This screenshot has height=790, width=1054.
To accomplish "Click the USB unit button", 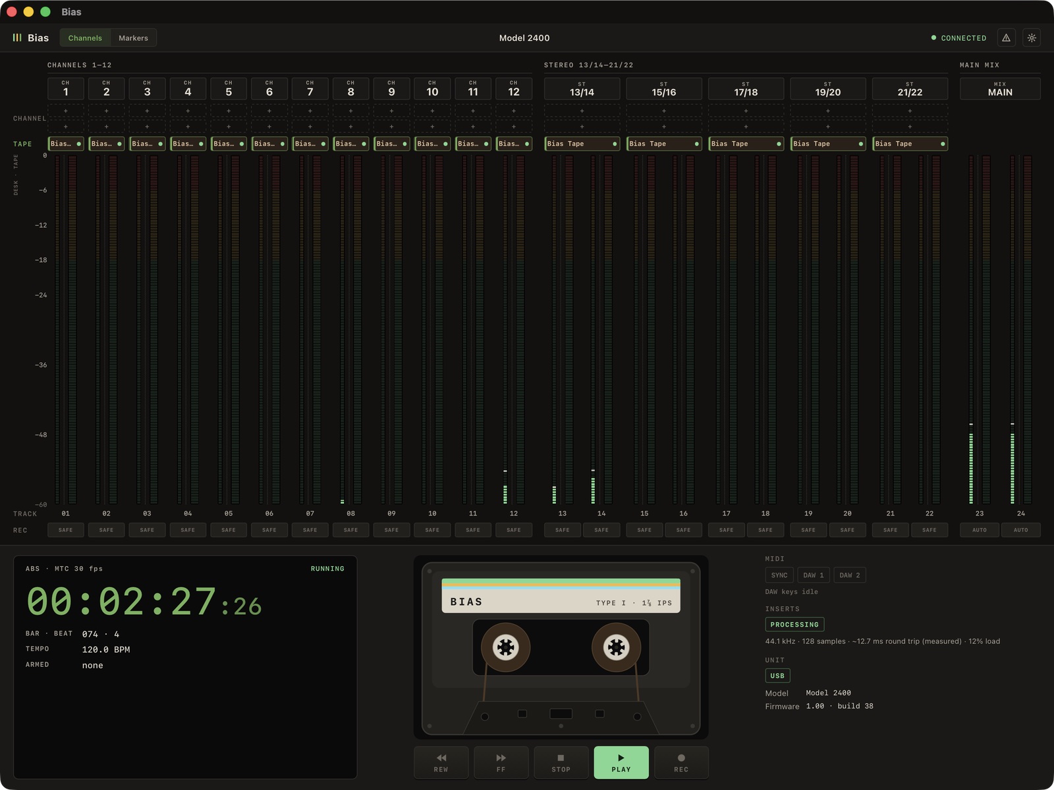I will click(x=777, y=676).
